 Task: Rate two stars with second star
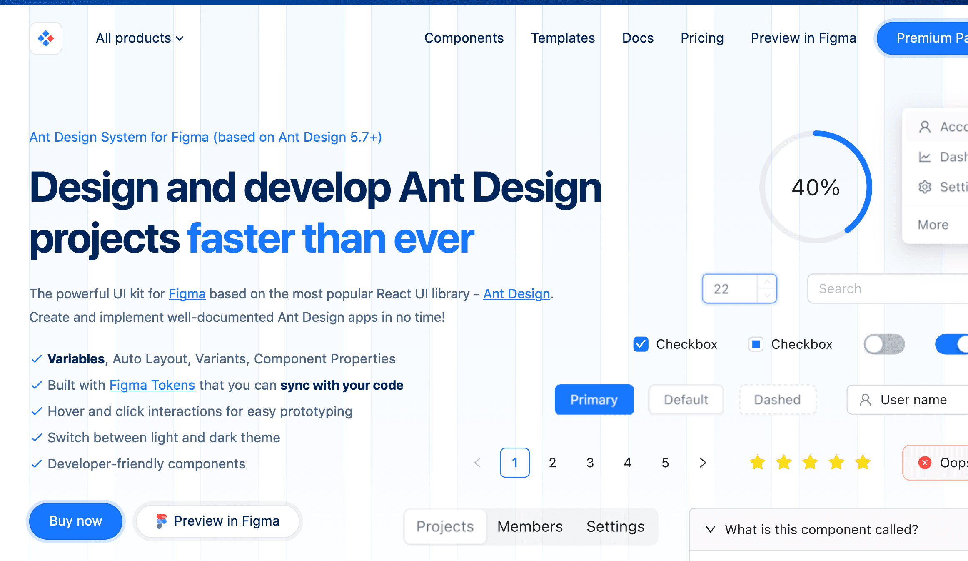pos(784,462)
